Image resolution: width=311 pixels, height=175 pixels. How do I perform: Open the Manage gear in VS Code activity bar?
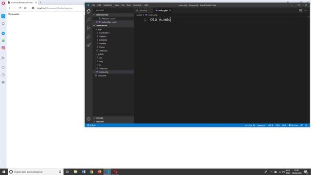(88, 119)
